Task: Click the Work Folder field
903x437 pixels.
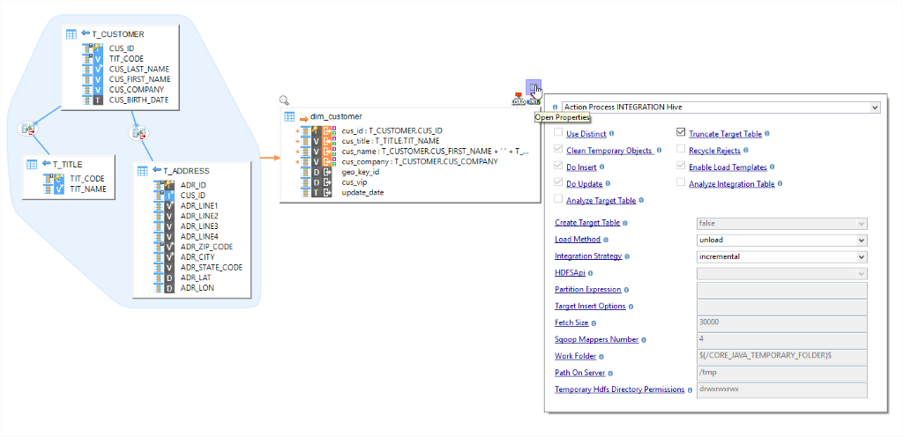Action: 782,357
